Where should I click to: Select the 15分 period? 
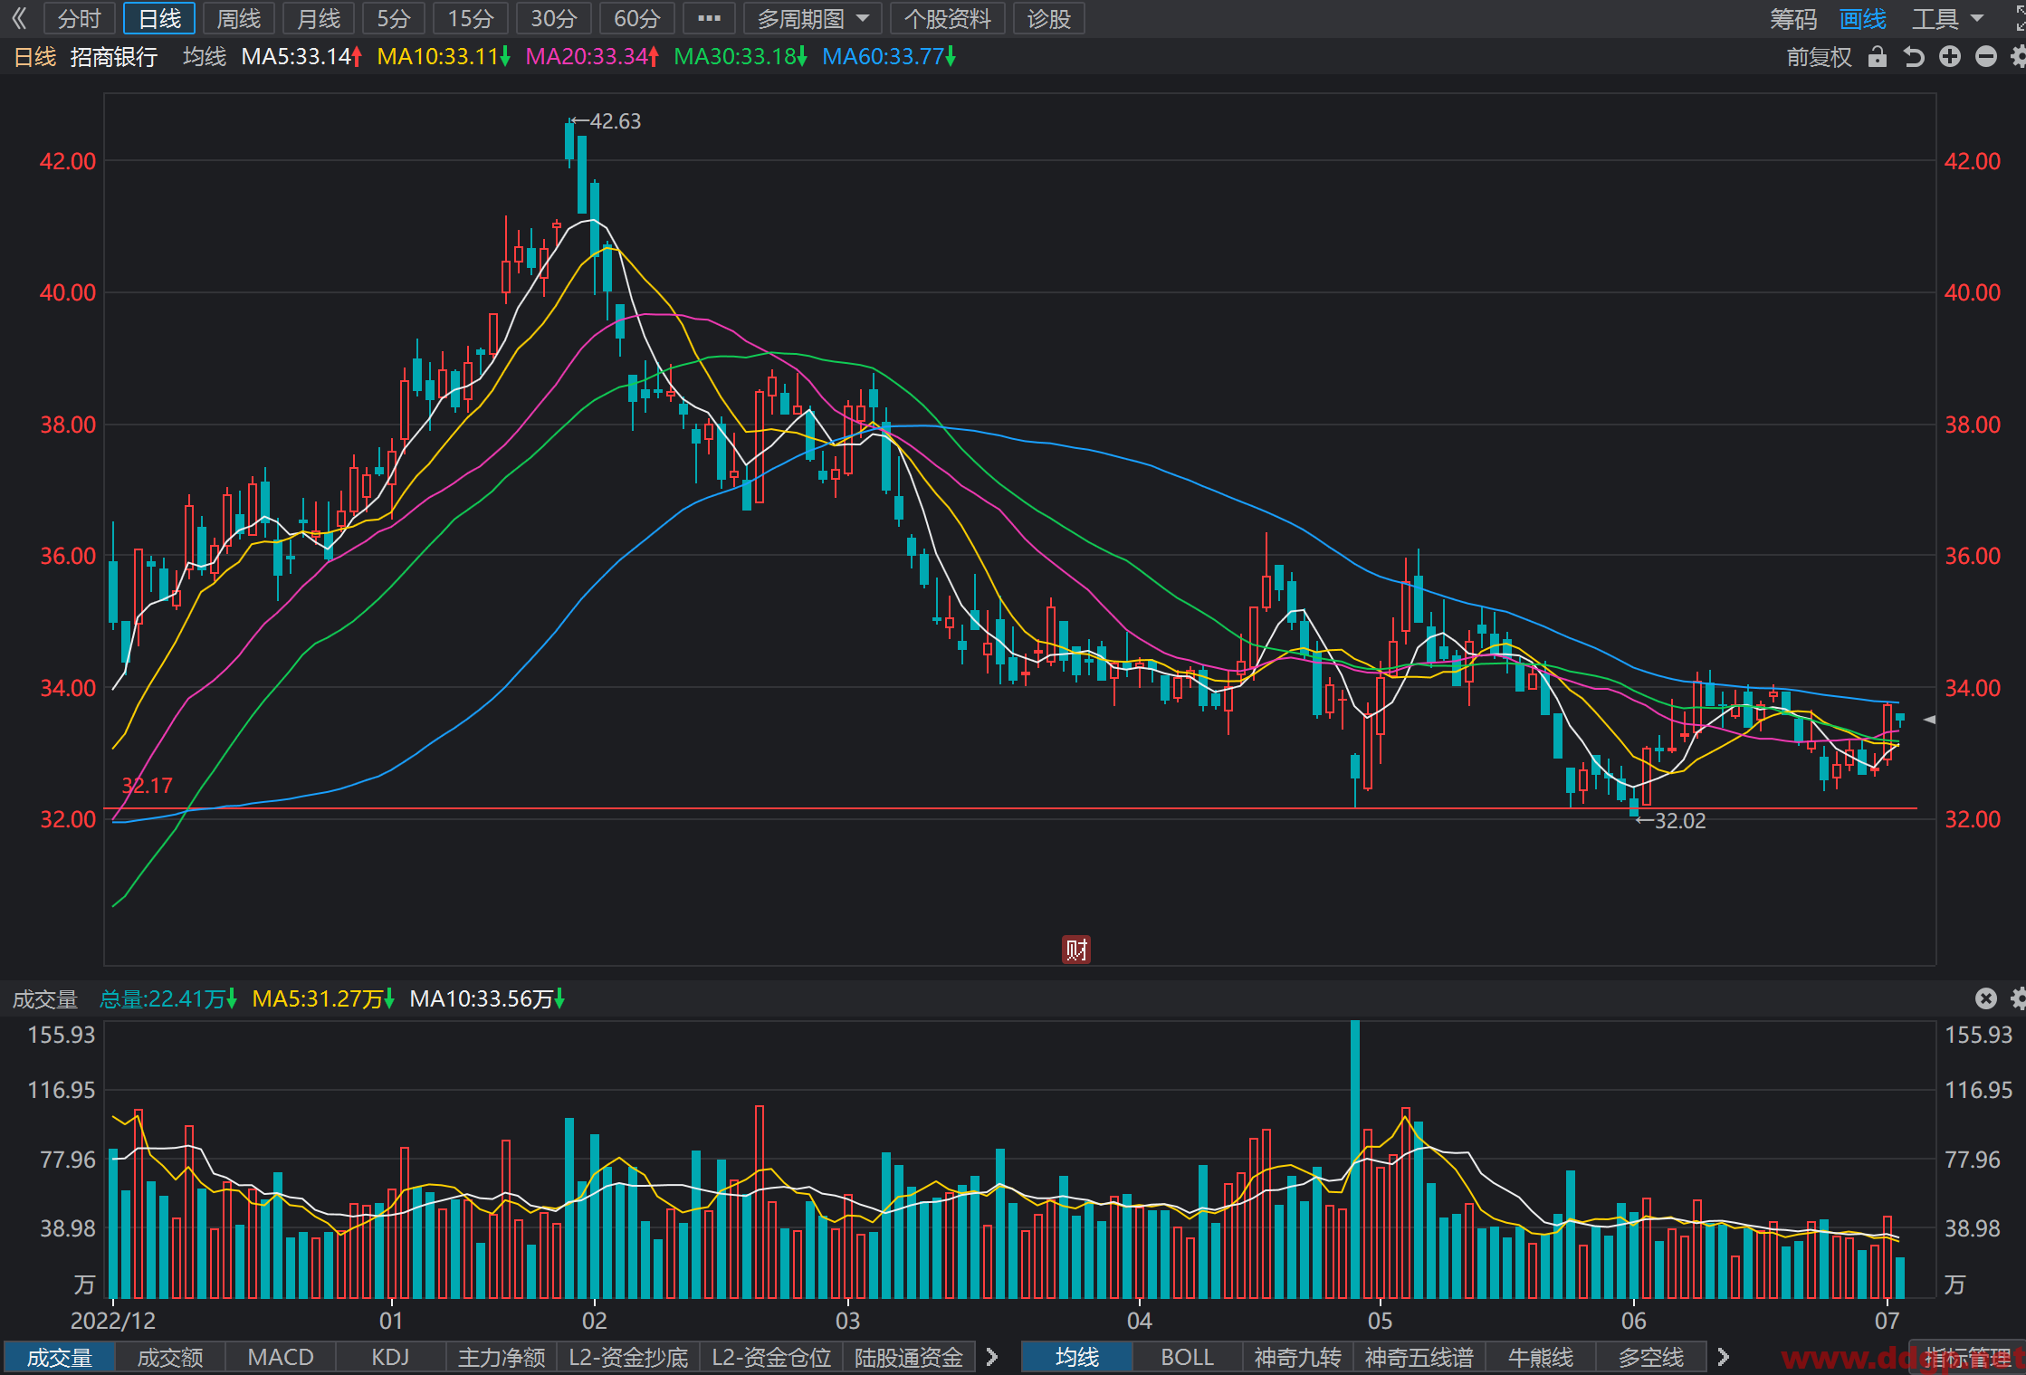coord(471,18)
